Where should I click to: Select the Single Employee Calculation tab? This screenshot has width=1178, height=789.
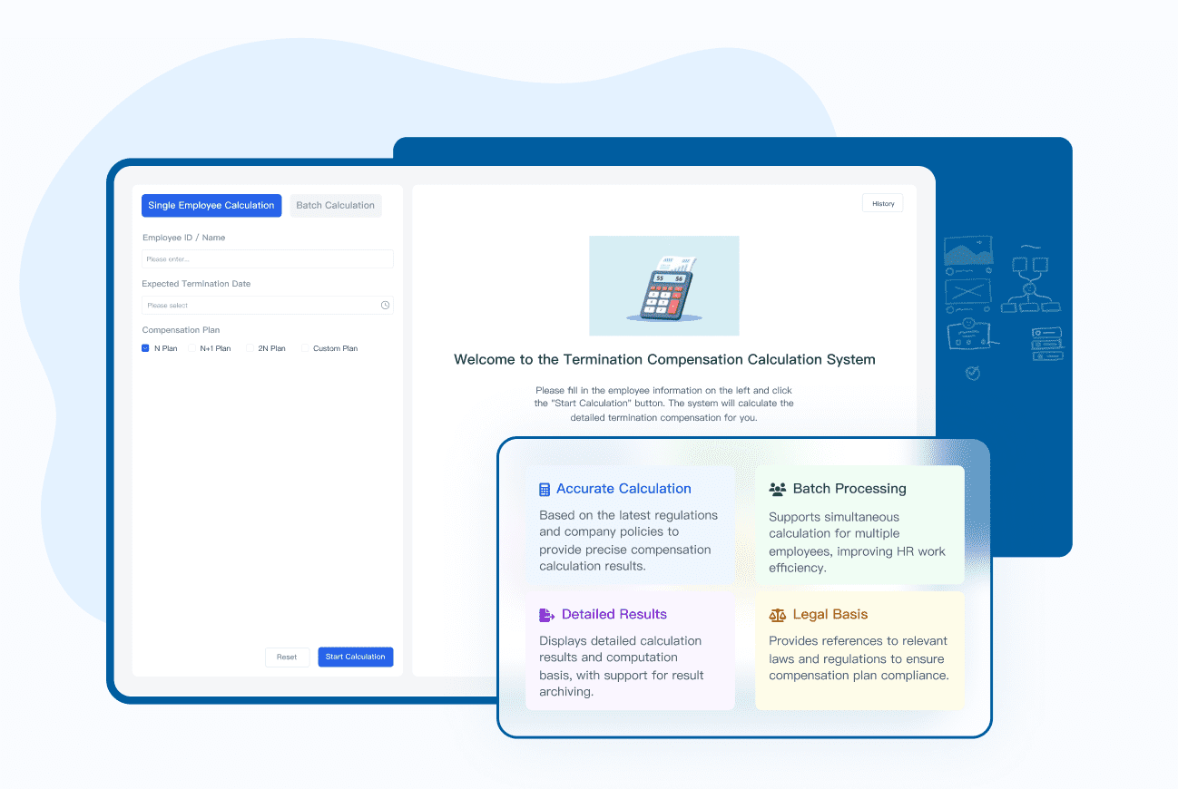click(x=211, y=206)
